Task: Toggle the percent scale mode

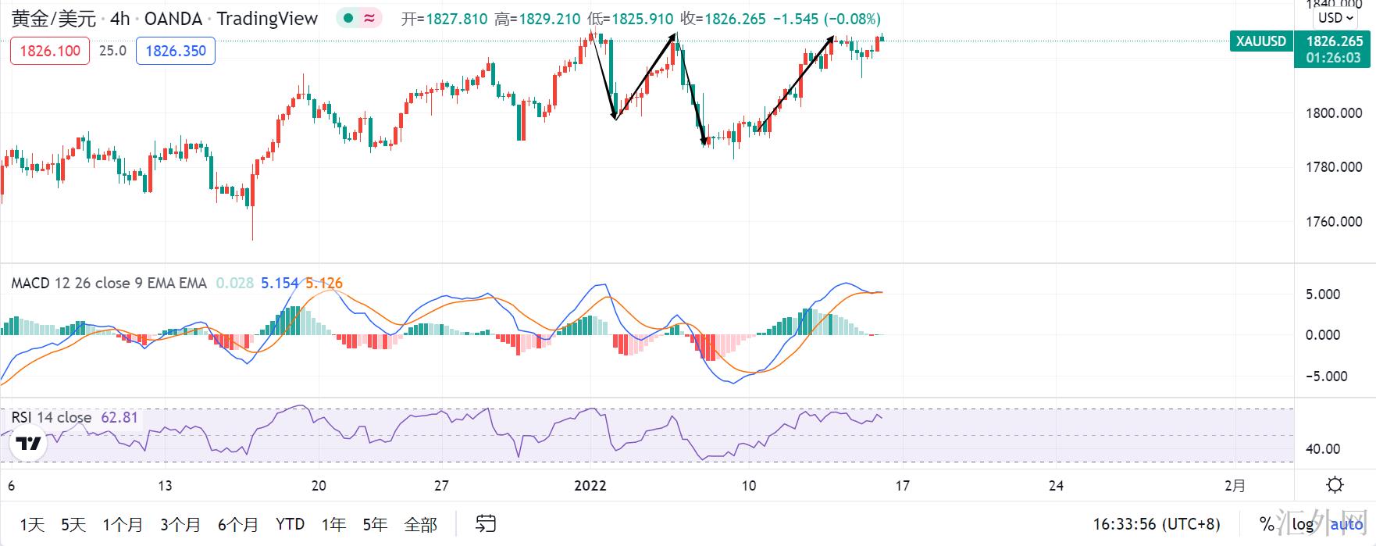Action: coord(1267,524)
